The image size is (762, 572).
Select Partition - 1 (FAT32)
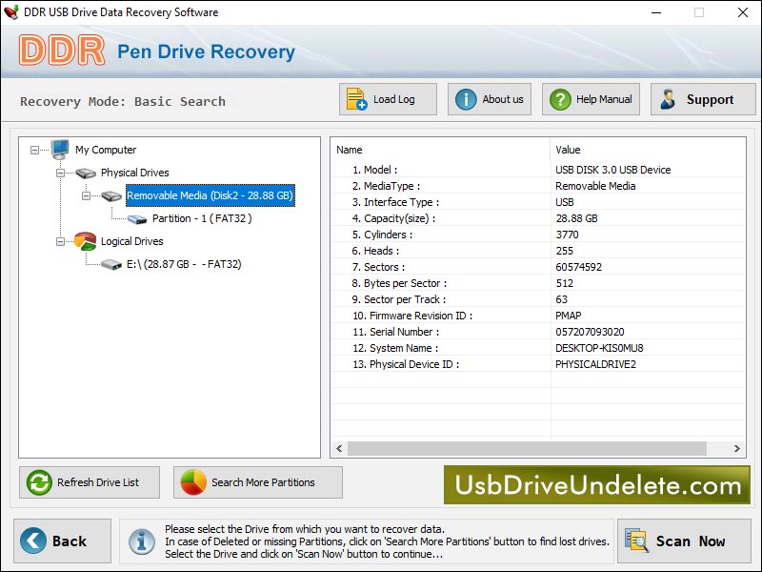(x=202, y=218)
